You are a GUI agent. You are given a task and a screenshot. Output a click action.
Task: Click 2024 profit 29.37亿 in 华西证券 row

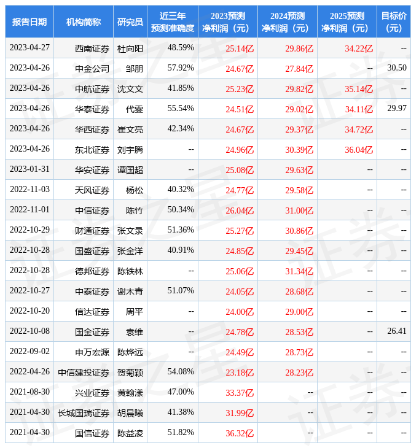pos(299,129)
